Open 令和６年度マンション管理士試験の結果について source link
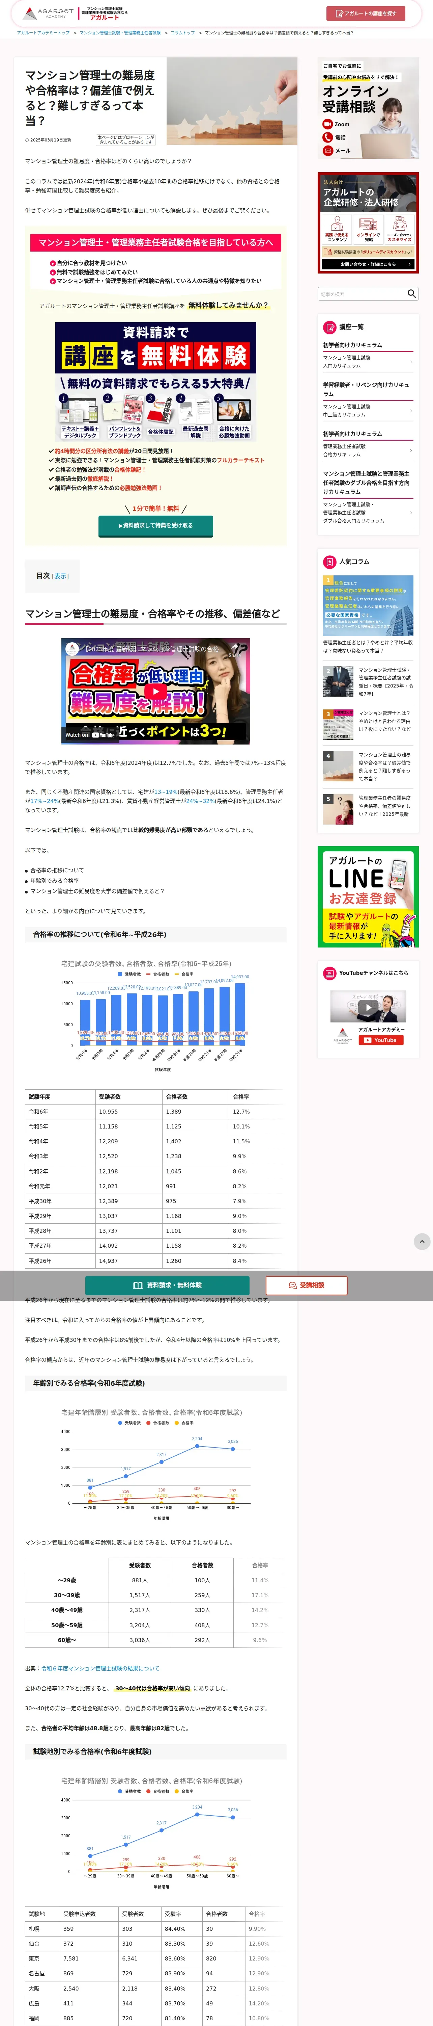This screenshot has width=433, height=2026. pos(100,1668)
